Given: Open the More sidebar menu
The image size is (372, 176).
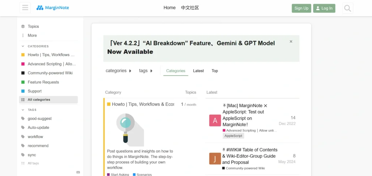Looking at the screenshot, I should click(x=32, y=35).
